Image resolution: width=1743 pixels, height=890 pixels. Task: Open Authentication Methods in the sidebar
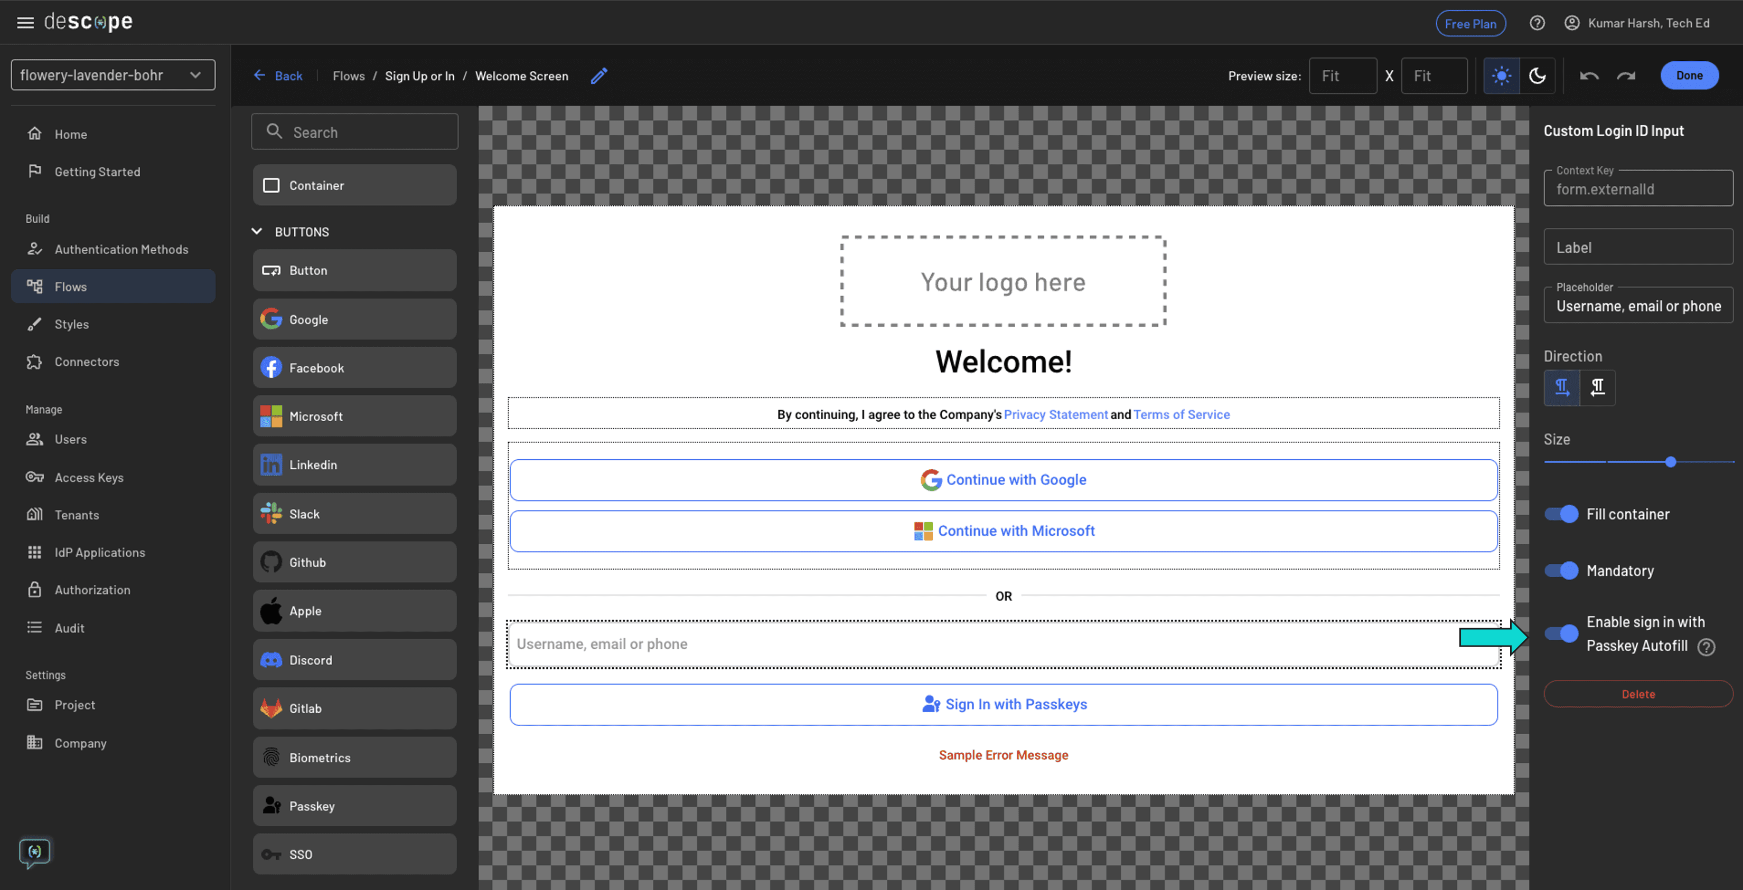(x=121, y=250)
